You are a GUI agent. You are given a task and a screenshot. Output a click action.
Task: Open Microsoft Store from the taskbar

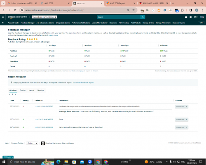(74, 162)
